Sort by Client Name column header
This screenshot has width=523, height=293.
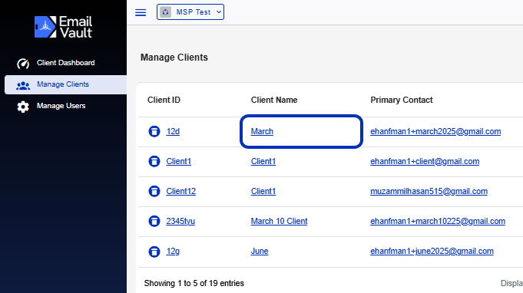point(274,100)
